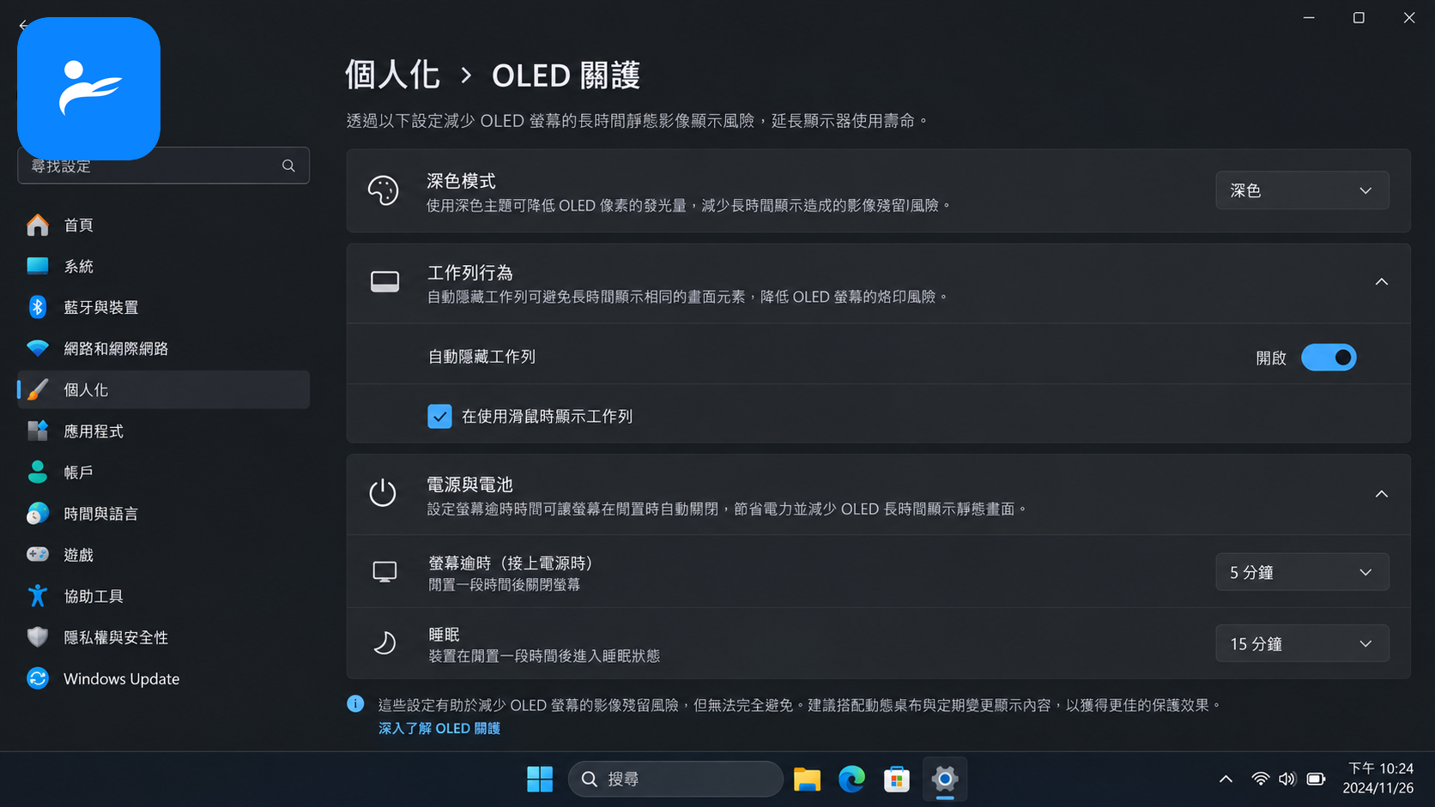Open File Explorer from the taskbar

(x=807, y=779)
